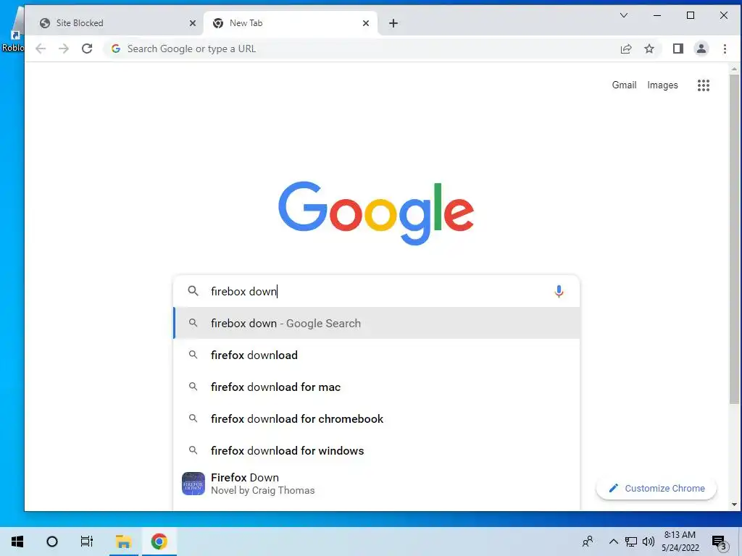The image size is (742, 556).
Task: Select 'firefox download' suggestion
Action: pos(377,355)
